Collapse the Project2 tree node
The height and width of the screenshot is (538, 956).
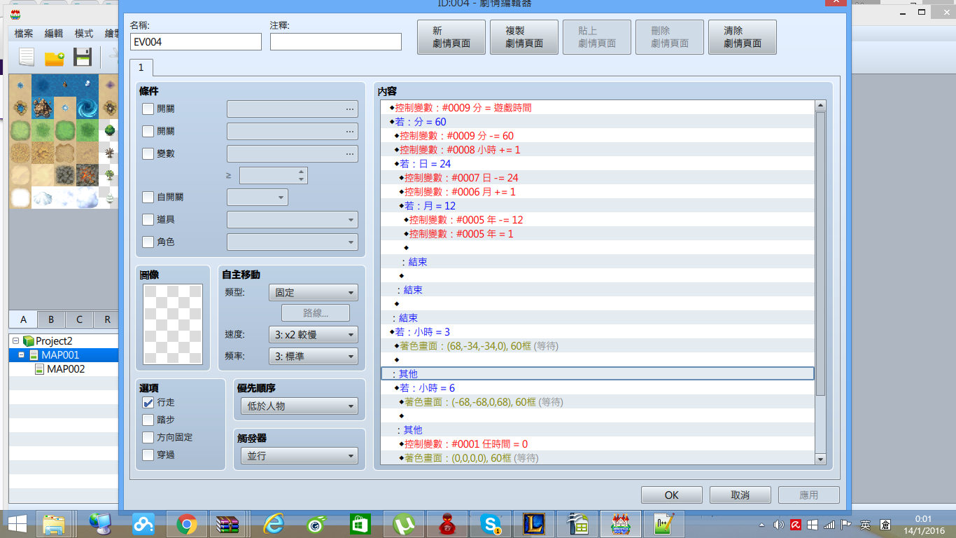click(x=15, y=341)
